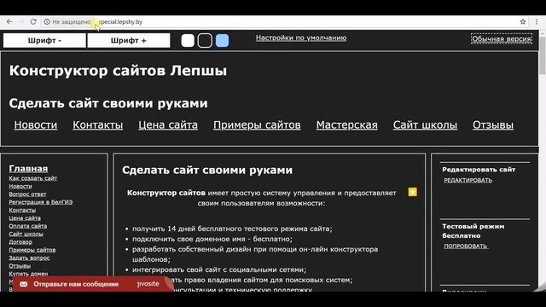Screen dimensions: 546x307
Task: Open 'Задать вопрос' sidebar link
Action: coord(29,258)
